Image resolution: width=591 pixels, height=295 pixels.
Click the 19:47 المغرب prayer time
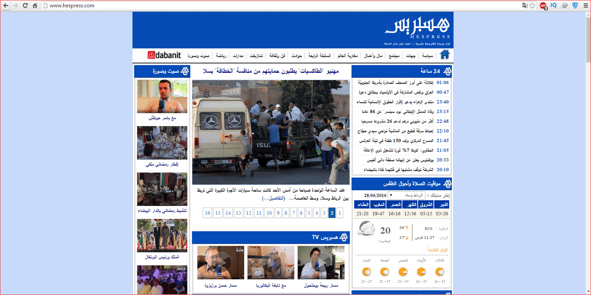[x=378, y=213]
